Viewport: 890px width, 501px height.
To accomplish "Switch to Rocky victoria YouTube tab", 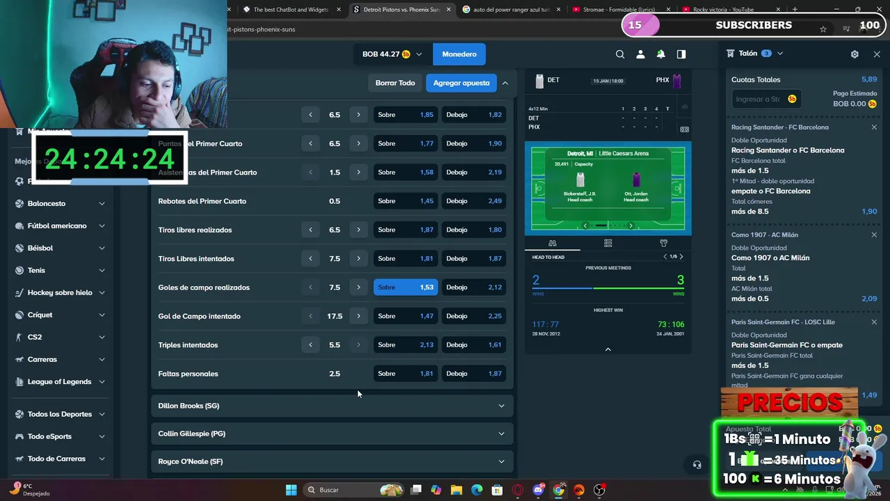I will pyautogui.click(x=729, y=10).
